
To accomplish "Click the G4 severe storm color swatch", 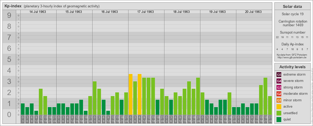I will [279, 81].
